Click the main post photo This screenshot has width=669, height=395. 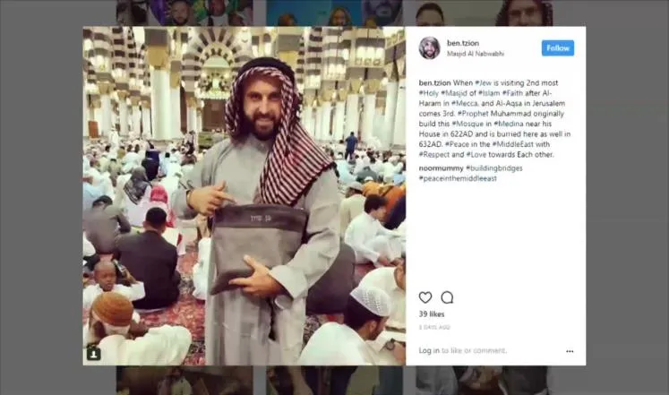244,196
